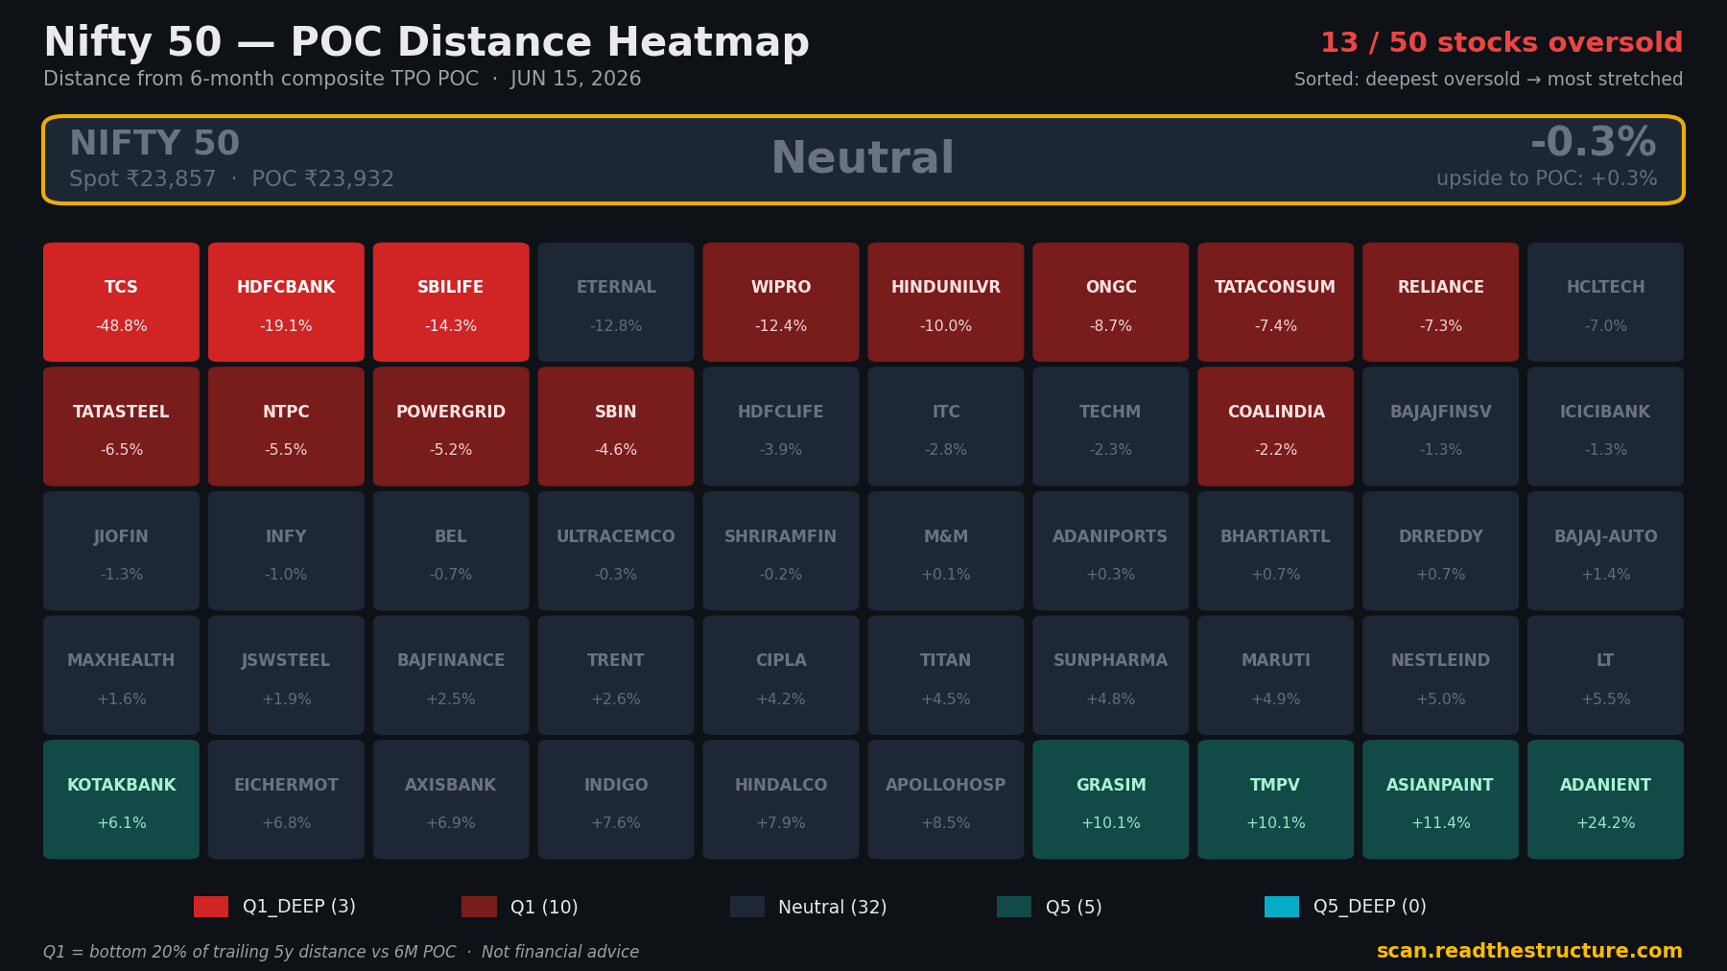The image size is (1727, 971).
Task: Select the INFY -1.0% tile
Action: pyautogui.click(x=286, y=551)
